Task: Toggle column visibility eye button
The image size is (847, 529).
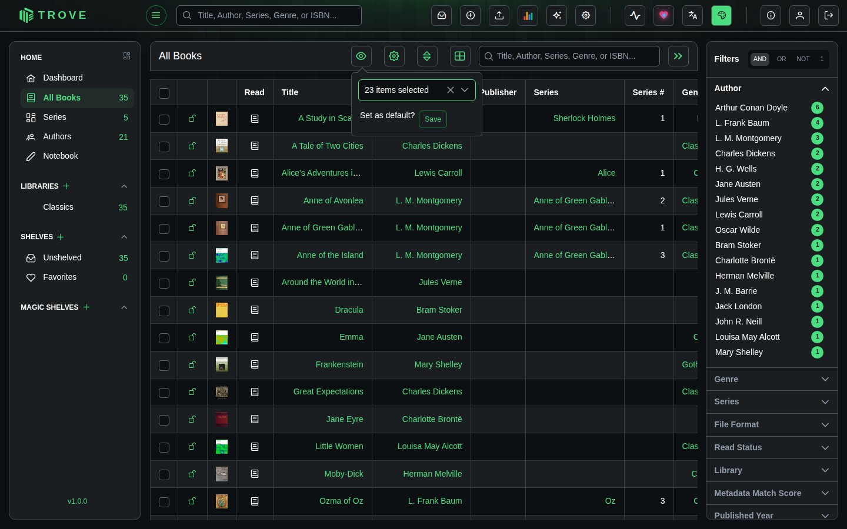Action: coord(361,56)
